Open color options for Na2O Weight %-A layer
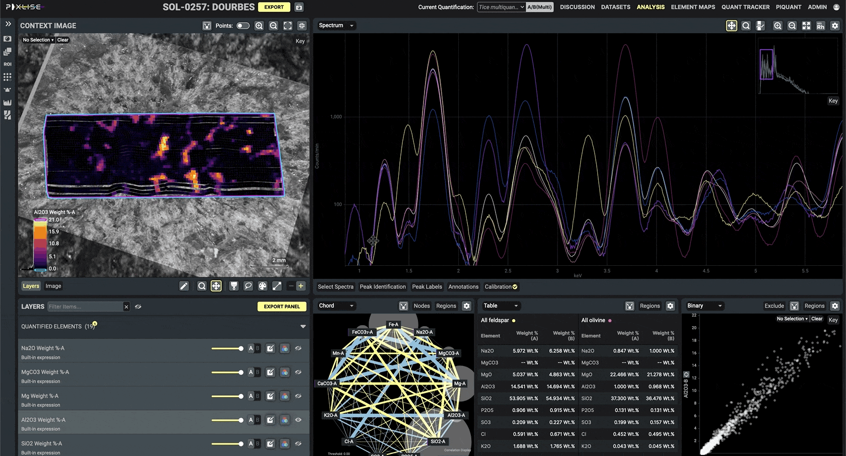Image resolution: width=846 pixels, height=456 pixels. tap(285, 348)
